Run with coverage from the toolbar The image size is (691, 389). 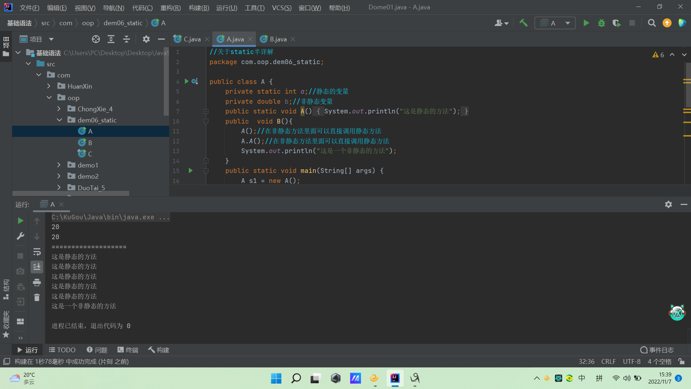(617, 23)
